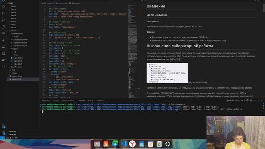Click the terminal input cursor line
Viewport: 265px width, 149px height.
43,111
